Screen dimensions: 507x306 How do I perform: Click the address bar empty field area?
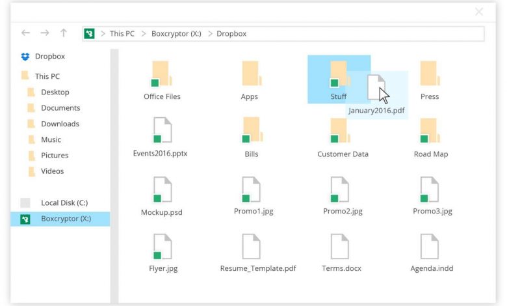365,34
